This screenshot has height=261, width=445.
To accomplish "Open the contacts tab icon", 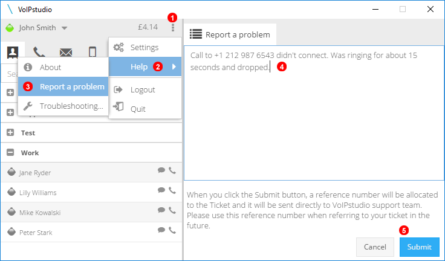I will coord(13,52).
